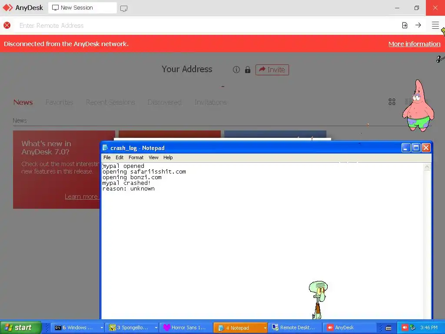Switch to the Favorites tab
Viewport: 445px width, 334px height.
coord(59,102)
